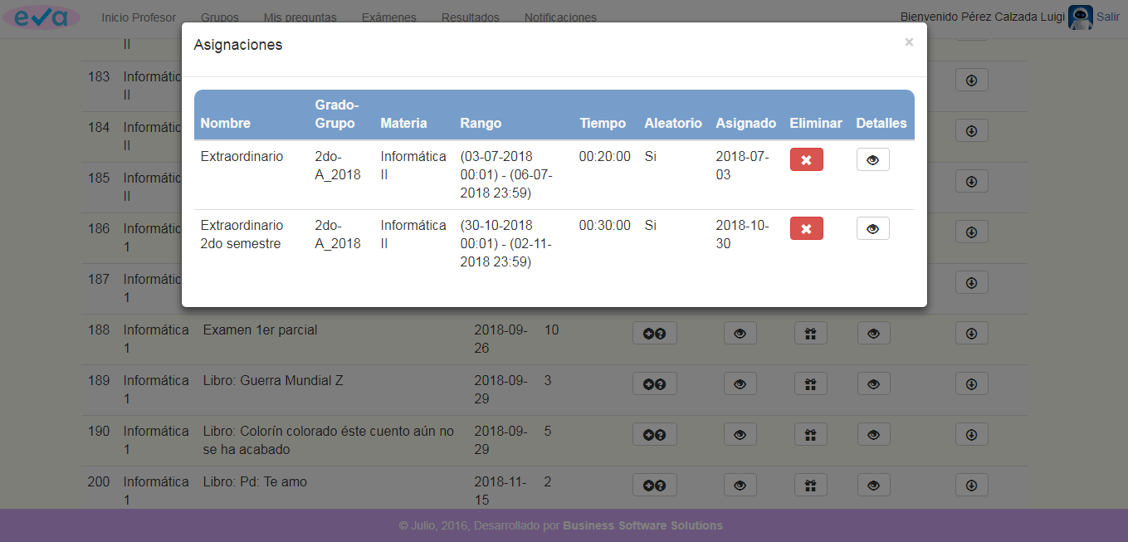Add questions to Examen 1er parcial
The height and width of the screenshot is (542, 1128).
(655, 333)
